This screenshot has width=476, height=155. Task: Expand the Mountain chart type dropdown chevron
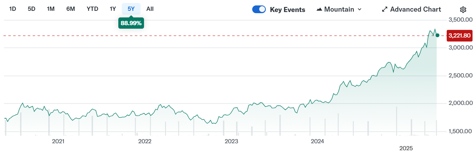[359, 9]
